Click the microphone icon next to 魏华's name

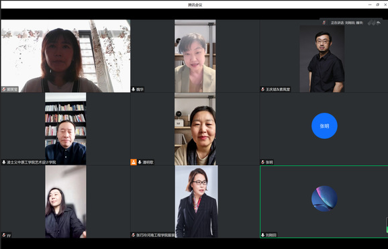[x=134, y=89]
